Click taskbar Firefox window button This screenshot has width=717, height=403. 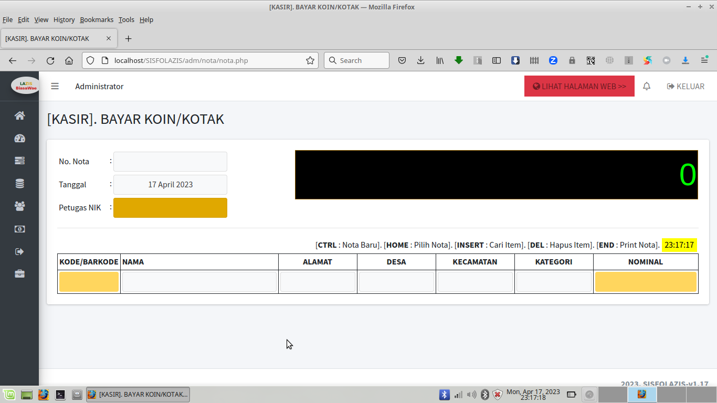click(x=138, y=394)
